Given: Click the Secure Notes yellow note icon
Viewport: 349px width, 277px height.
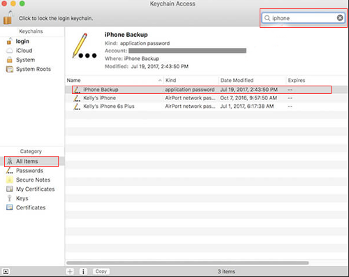Looking at the screenshot, I should tap(10, 180).
